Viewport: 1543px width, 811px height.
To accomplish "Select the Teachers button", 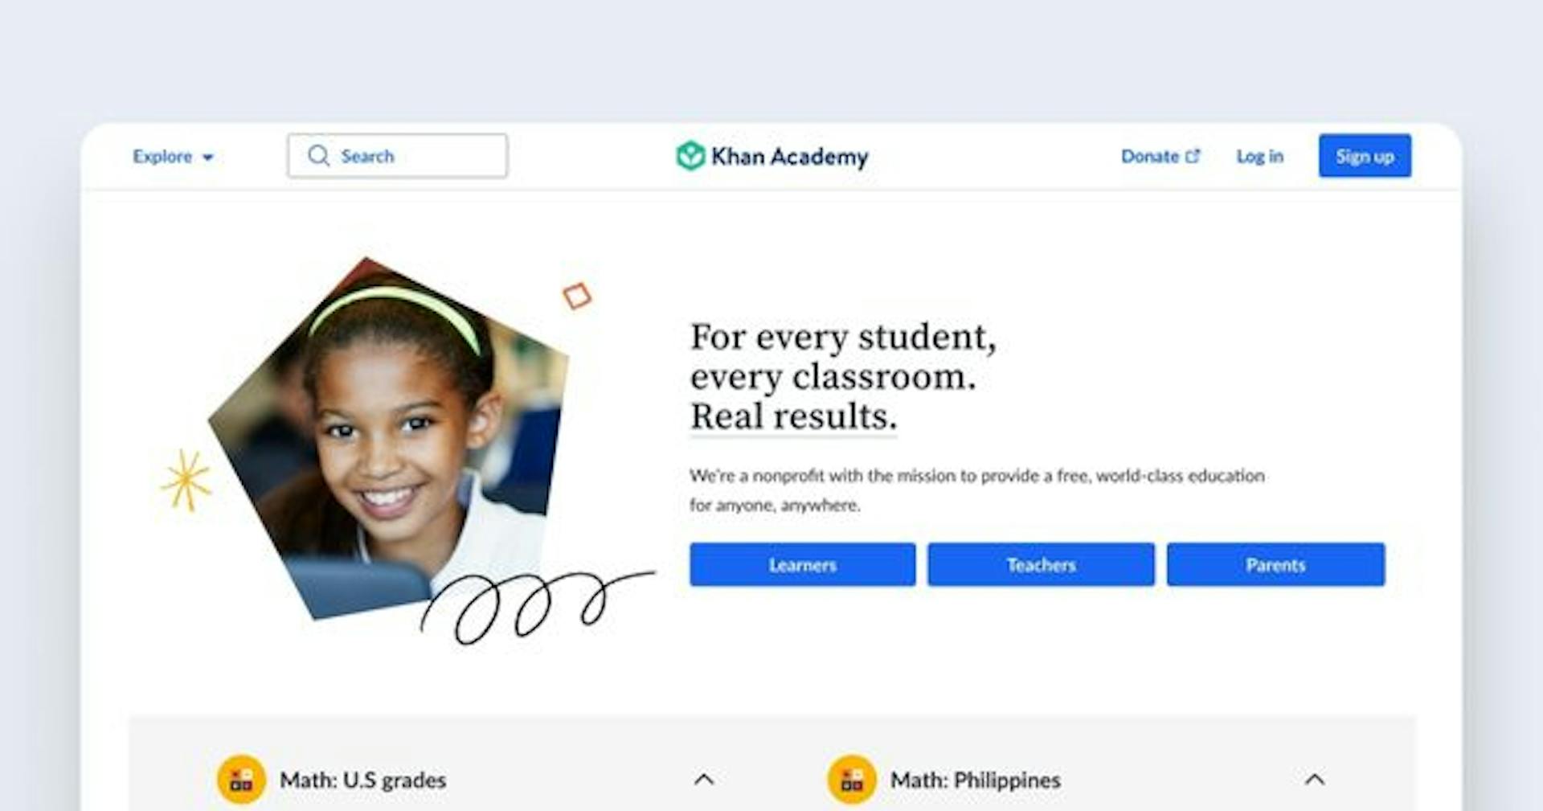I will pos(1041,564).
